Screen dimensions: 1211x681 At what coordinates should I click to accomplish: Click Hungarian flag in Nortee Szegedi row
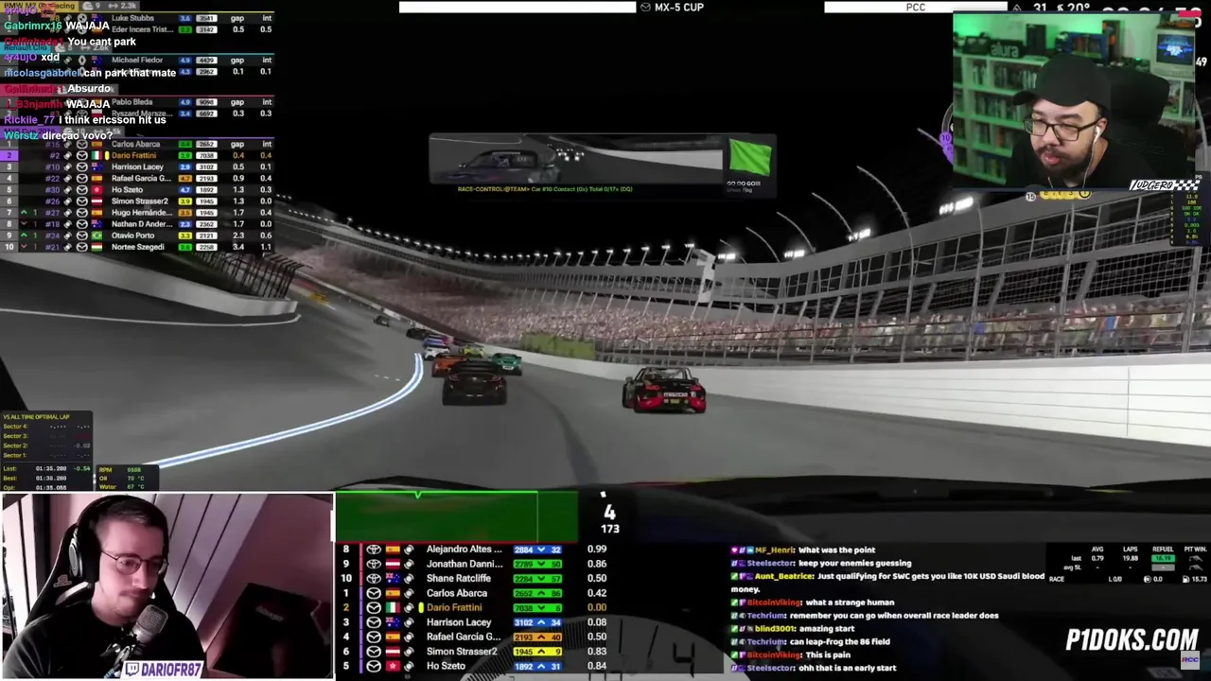coord(96,247)
